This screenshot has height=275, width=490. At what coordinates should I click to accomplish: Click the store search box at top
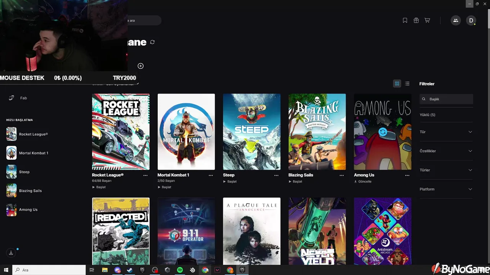(x=144, y=20)
